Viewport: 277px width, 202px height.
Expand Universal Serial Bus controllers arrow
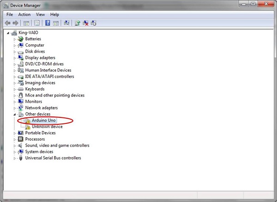pyautogui.click(x=15, y=158)
